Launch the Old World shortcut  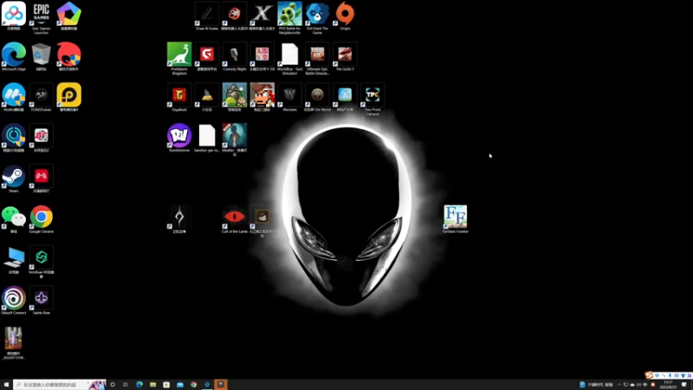click(x=317, y=97)
